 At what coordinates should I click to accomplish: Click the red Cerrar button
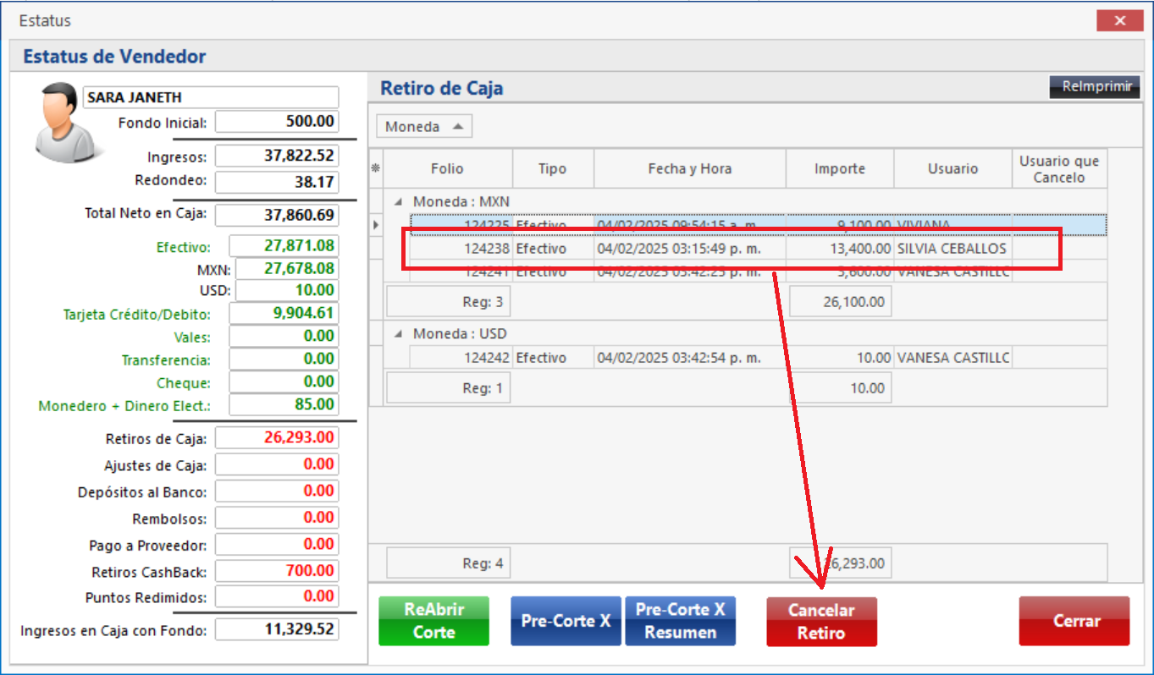click(1074, 621)
